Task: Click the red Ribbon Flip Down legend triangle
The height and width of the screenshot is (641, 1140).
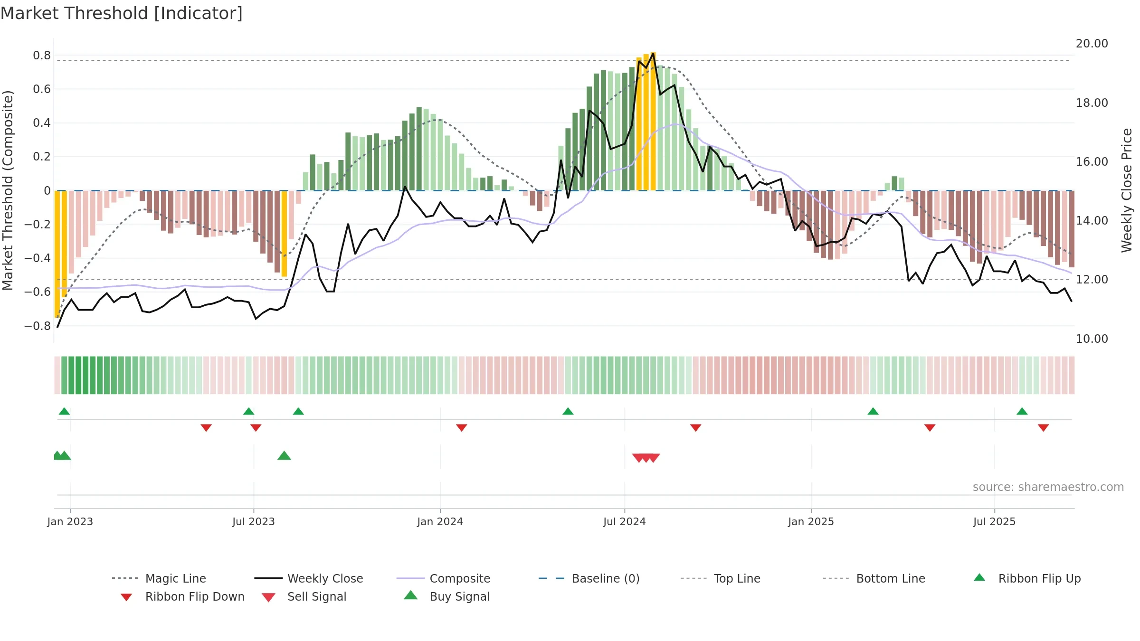Action: [126, 597]
